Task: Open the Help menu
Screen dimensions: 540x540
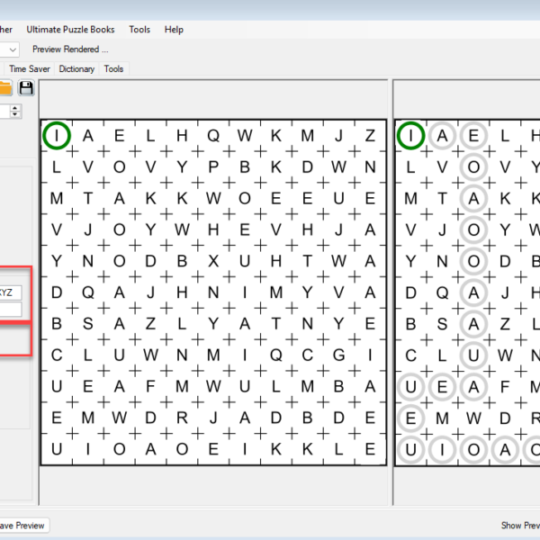Action: tap(174, 30)
